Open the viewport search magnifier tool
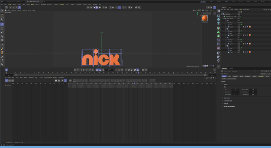 pyautogui.click(x=2, y=11)
